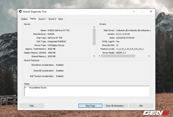Click the Device panel vertical scrollbar thumb
This screenshot has height=117, width=173.
click(94, 37)
